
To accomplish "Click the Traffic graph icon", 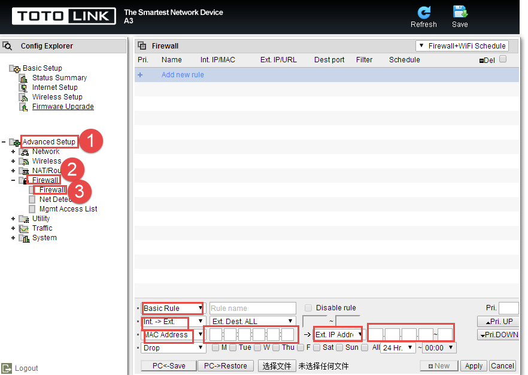I will pyautogui.click(x=24, y=229).
